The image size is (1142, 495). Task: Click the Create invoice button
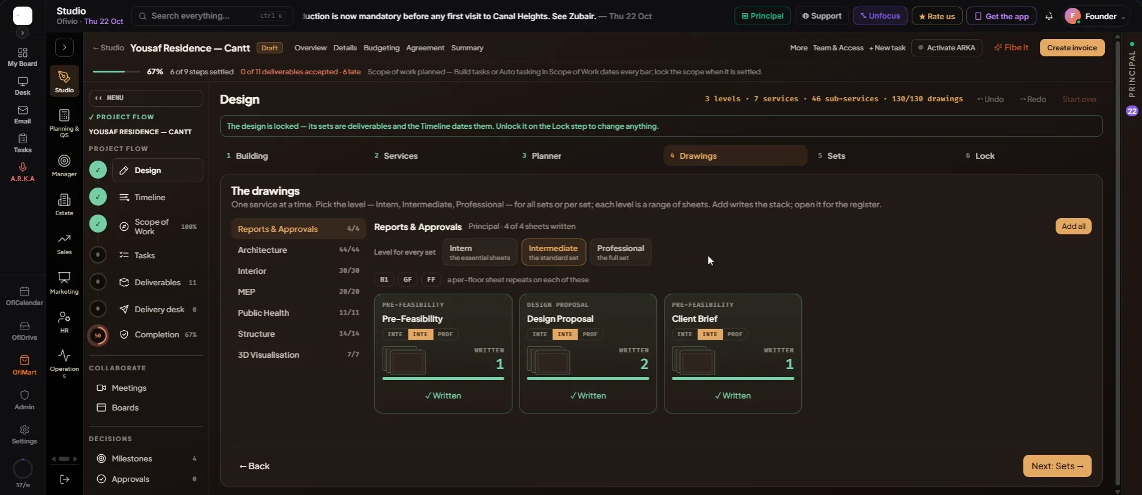click(x=1072, y=48)
